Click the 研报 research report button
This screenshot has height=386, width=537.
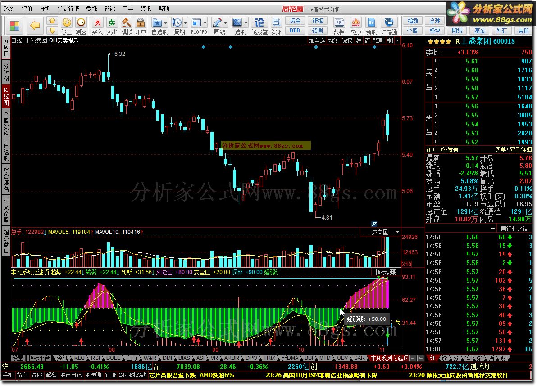tap(318, 21)
